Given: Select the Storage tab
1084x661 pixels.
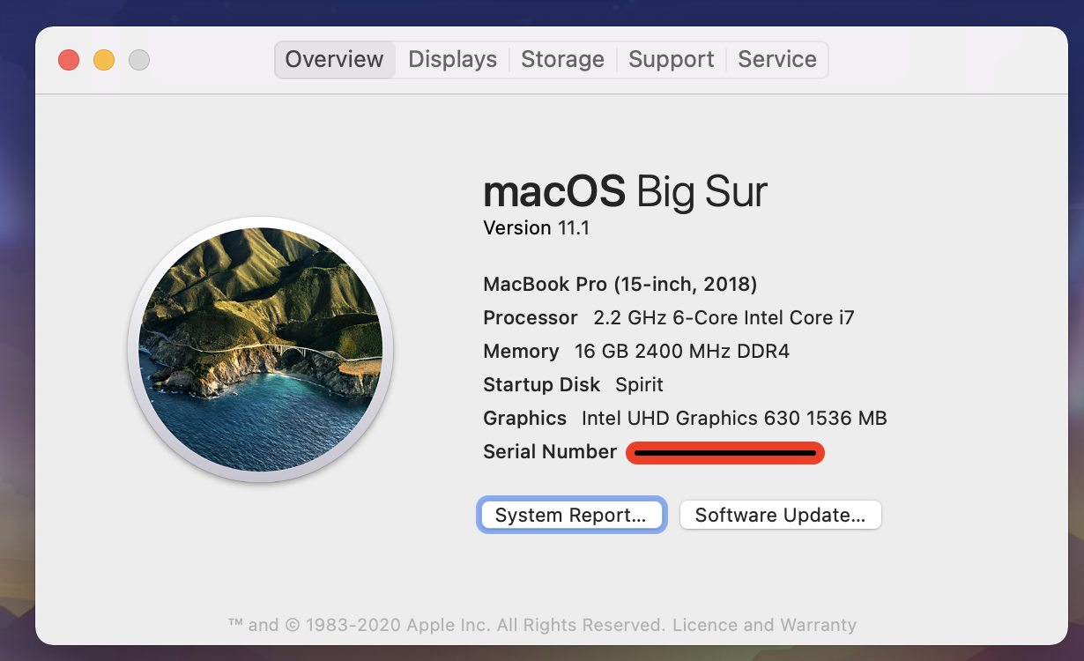Looking at the screenshot, I should pyautogui.click(x=562, y=60).
